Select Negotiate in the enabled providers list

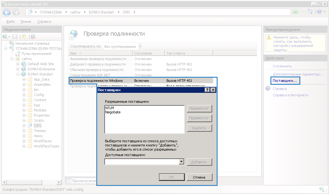click(113, 112)
